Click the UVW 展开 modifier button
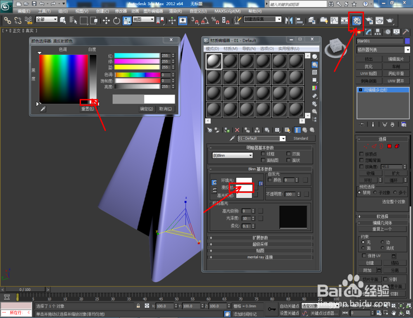The height and width of the screenshot is (318, 413). coord(396,81)
